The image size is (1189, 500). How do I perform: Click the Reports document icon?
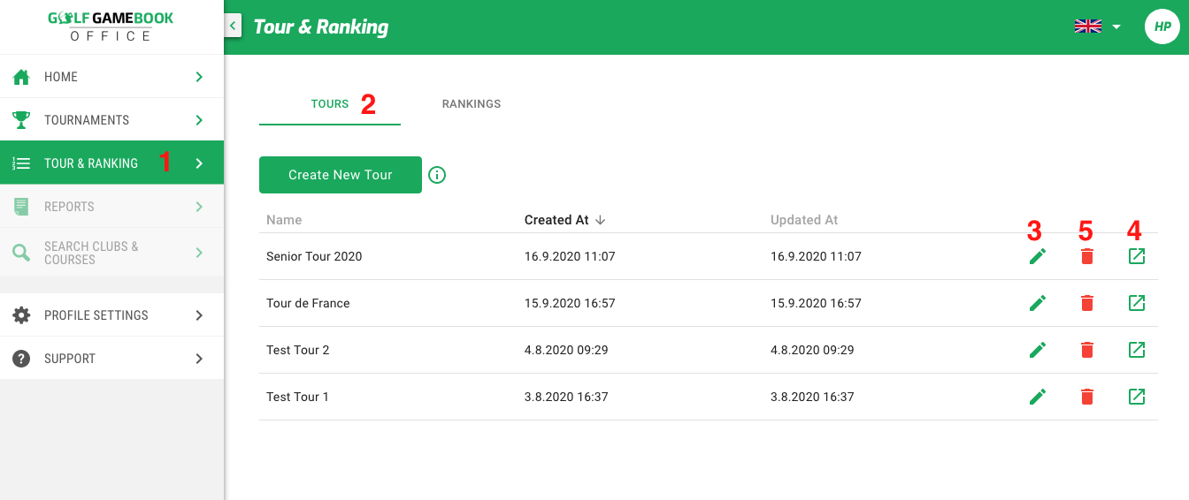click(21, 207)
